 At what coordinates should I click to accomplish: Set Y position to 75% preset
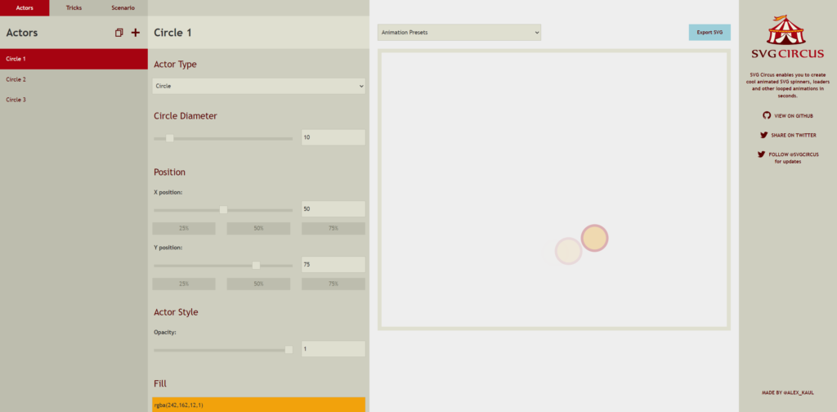(333, 284)
